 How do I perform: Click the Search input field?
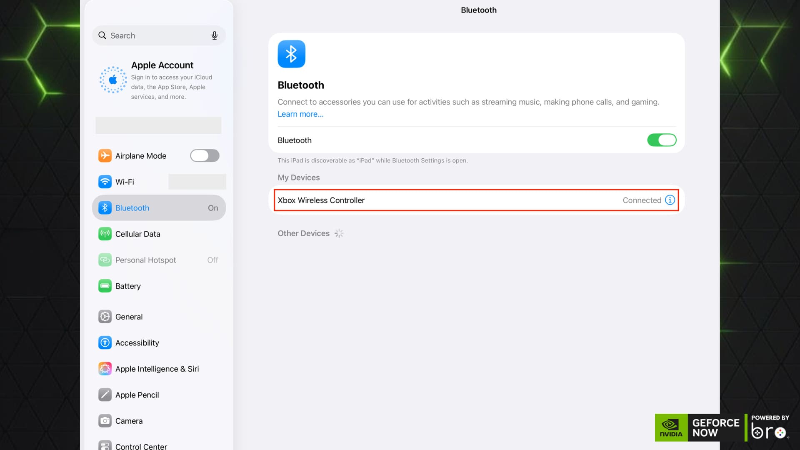coord(159,35)
